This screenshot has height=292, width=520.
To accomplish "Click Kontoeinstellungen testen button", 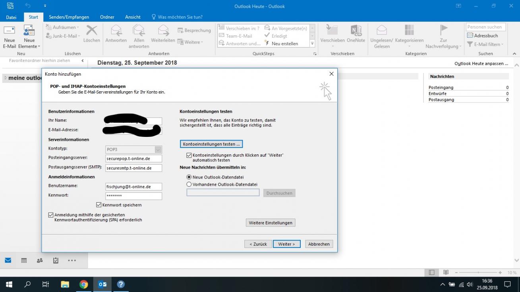I will click(x=211, y=144).
